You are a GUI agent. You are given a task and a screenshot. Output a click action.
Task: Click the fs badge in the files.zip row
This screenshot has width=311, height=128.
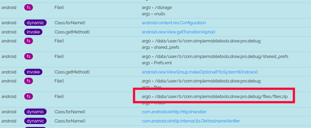point(28,97)
